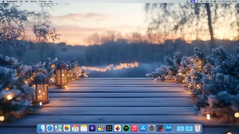Open the Edit menu
The height and width of the screenshot is (134, 239).
pos(27,1)
